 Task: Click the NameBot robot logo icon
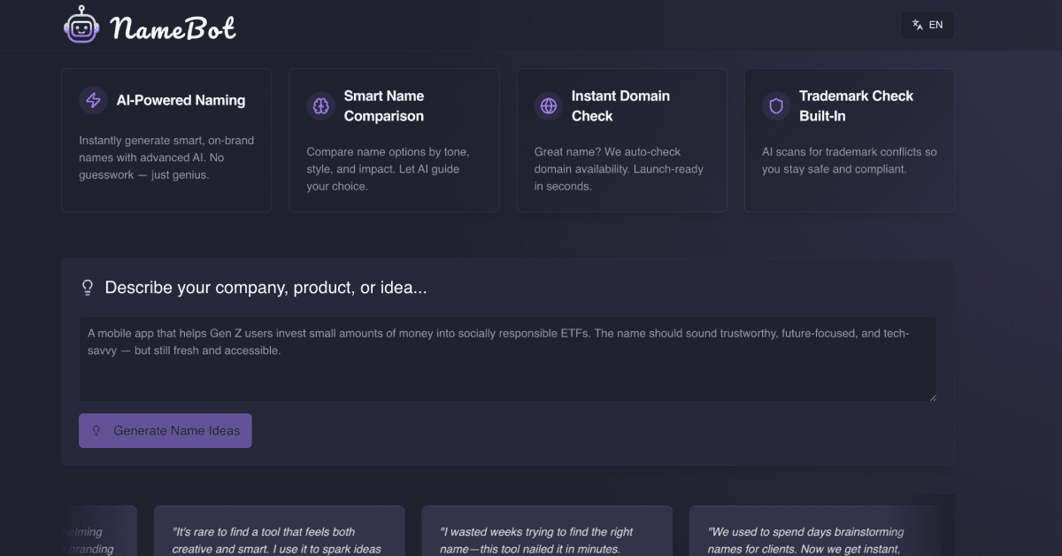(81, 25)
